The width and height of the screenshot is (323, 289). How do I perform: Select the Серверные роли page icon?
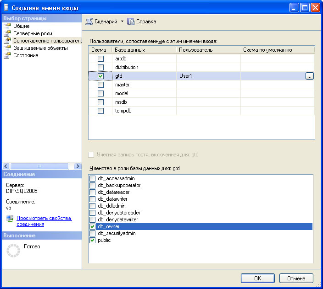7,33
